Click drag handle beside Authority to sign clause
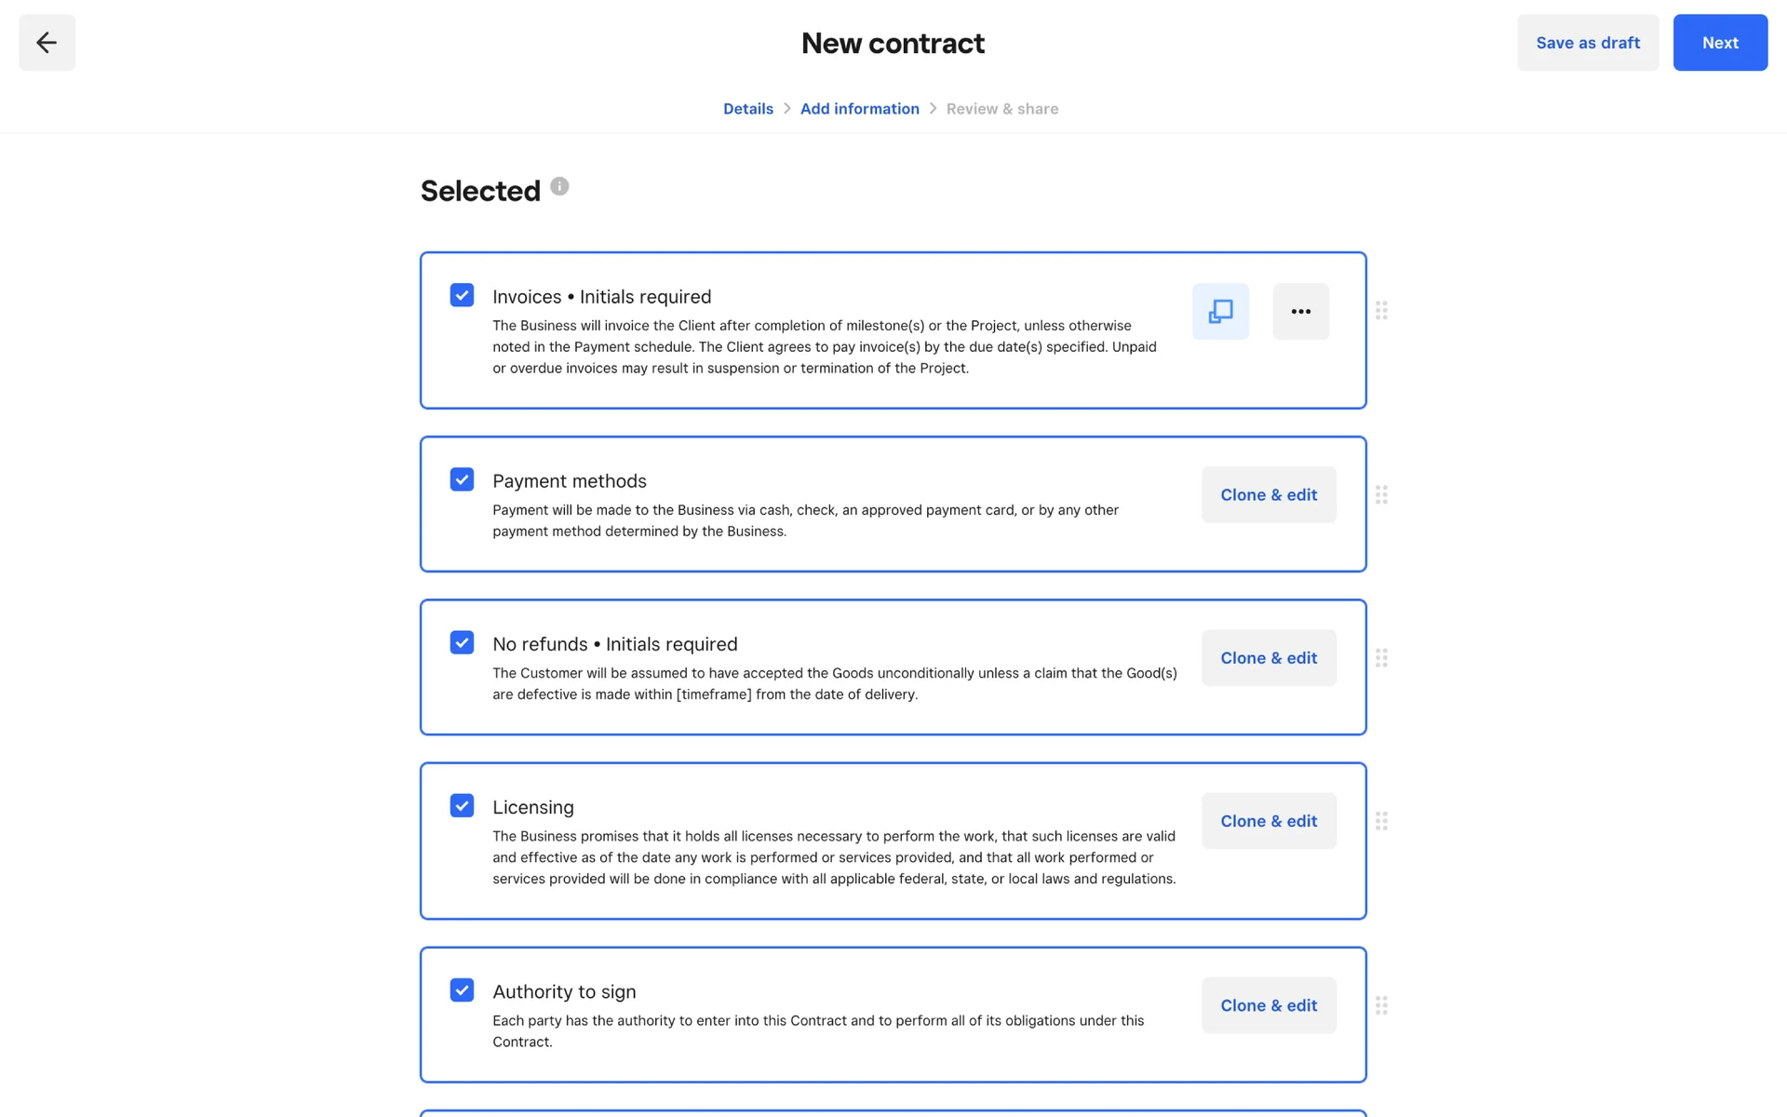1787x1117 pixels. (1381, 1005)
